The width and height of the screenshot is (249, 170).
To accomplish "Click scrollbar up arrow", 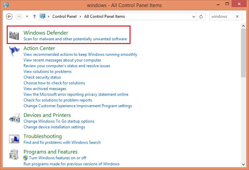I will coord(243,26).
